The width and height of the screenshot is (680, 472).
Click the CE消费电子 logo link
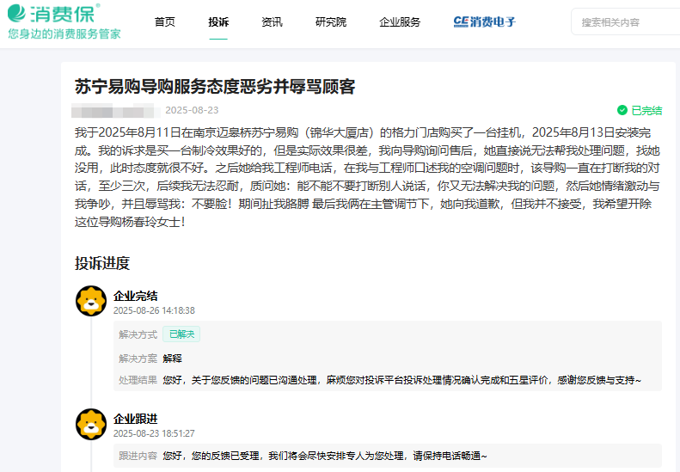484,21
